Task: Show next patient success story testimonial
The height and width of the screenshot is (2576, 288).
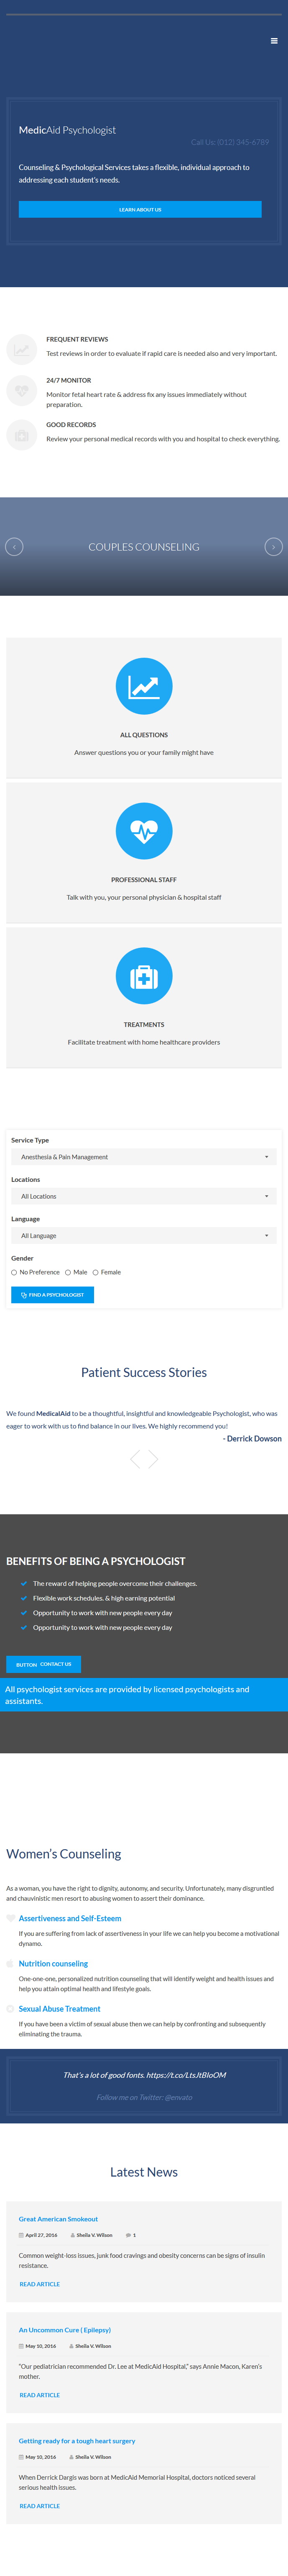Action: 153,1460
